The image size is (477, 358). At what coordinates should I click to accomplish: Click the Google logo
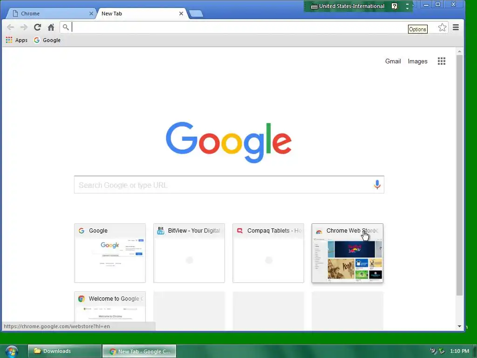pos(228,142)
